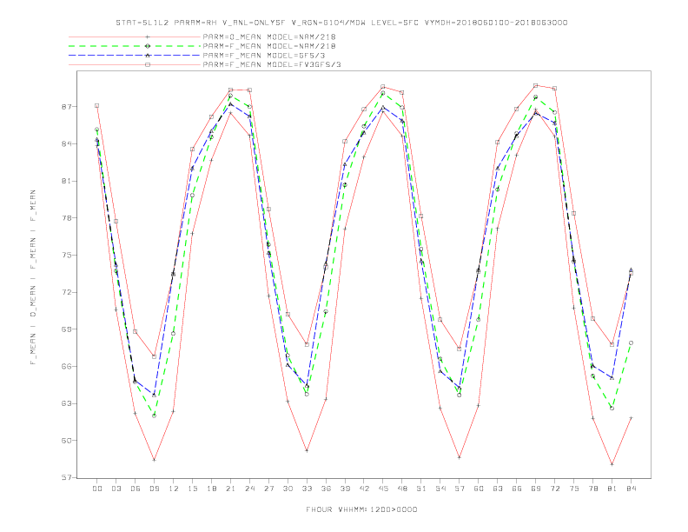Click the O_MEAN plus data point at hour 09
The width and height of the screenshot is (688, 532).
pyautogui.click(x=154, y=460)
